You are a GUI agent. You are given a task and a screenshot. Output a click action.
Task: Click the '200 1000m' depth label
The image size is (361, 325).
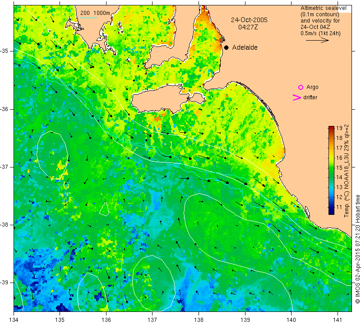point(95,13)
